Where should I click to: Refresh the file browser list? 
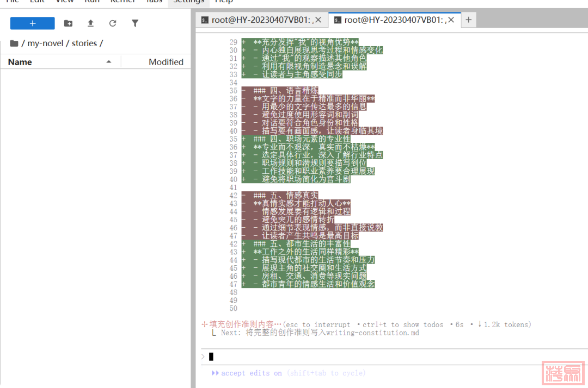(113, 23)
